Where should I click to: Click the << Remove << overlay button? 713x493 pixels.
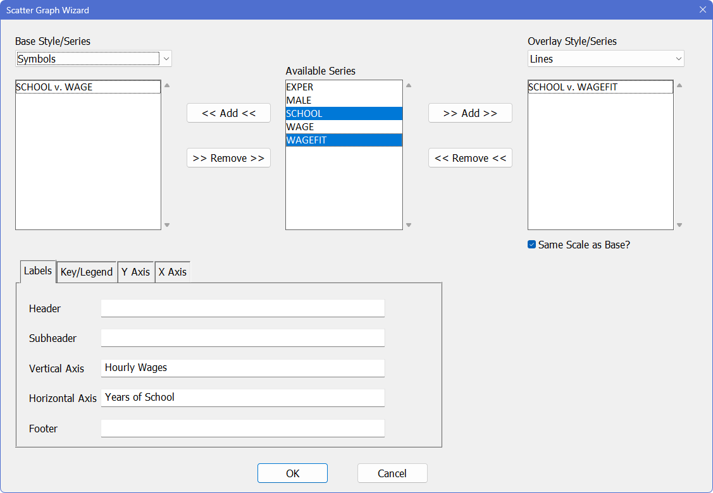click(x=470, y=158)
